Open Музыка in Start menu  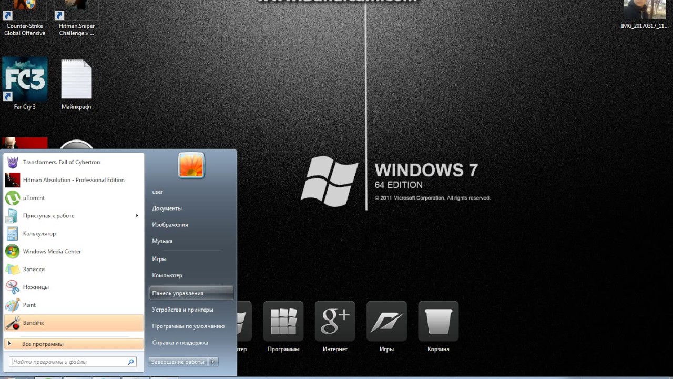[x=162, y=241]
